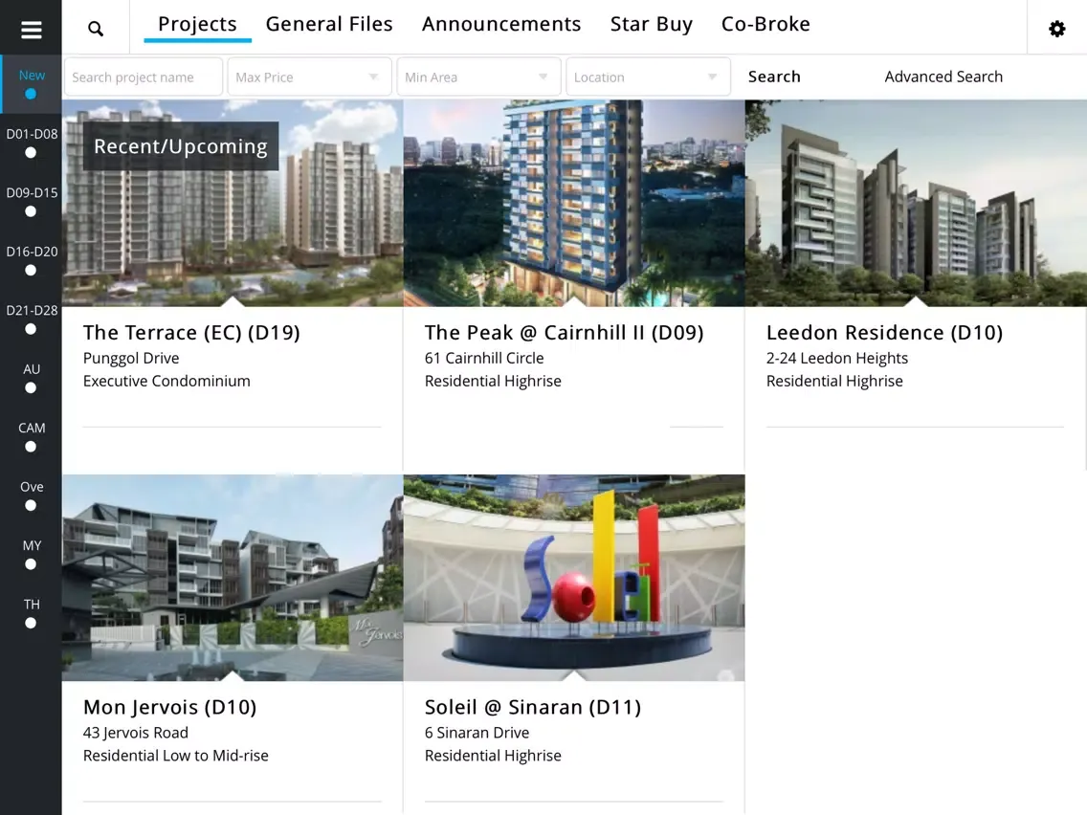Viewport: 1087px width, 815px height.
Task: Open Advanced Search
Action: point(943,77)
